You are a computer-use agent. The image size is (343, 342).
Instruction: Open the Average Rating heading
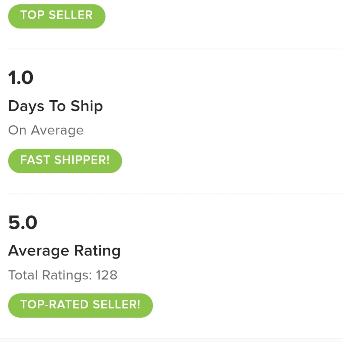(x=64, y=251)
